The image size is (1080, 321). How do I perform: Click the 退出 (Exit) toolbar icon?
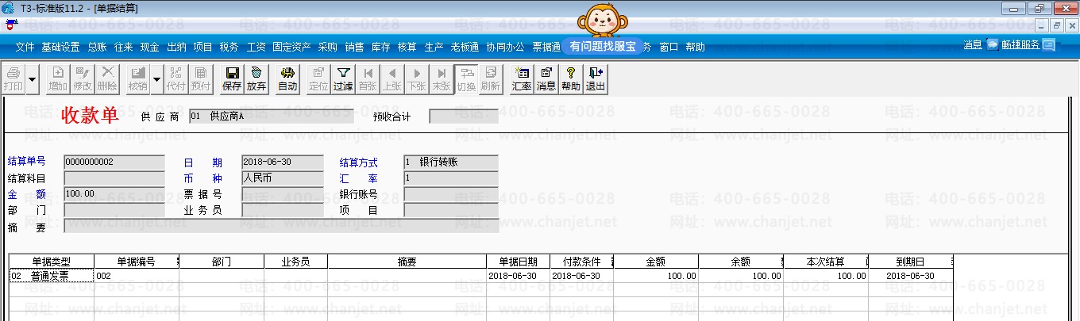(596, 78)
